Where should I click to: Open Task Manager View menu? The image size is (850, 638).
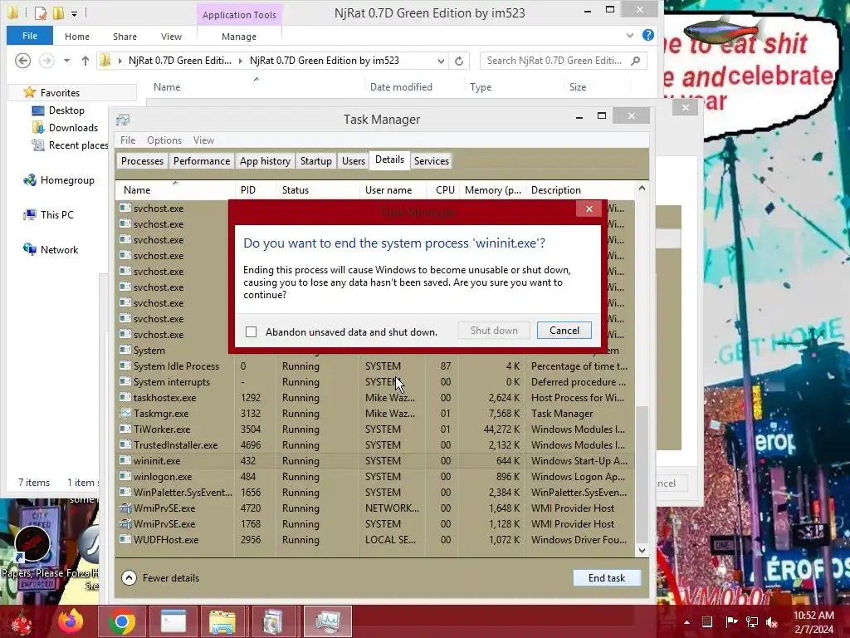click(x=204, y=140)
